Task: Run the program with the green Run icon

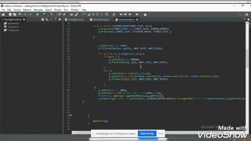Action: [38, 14]
